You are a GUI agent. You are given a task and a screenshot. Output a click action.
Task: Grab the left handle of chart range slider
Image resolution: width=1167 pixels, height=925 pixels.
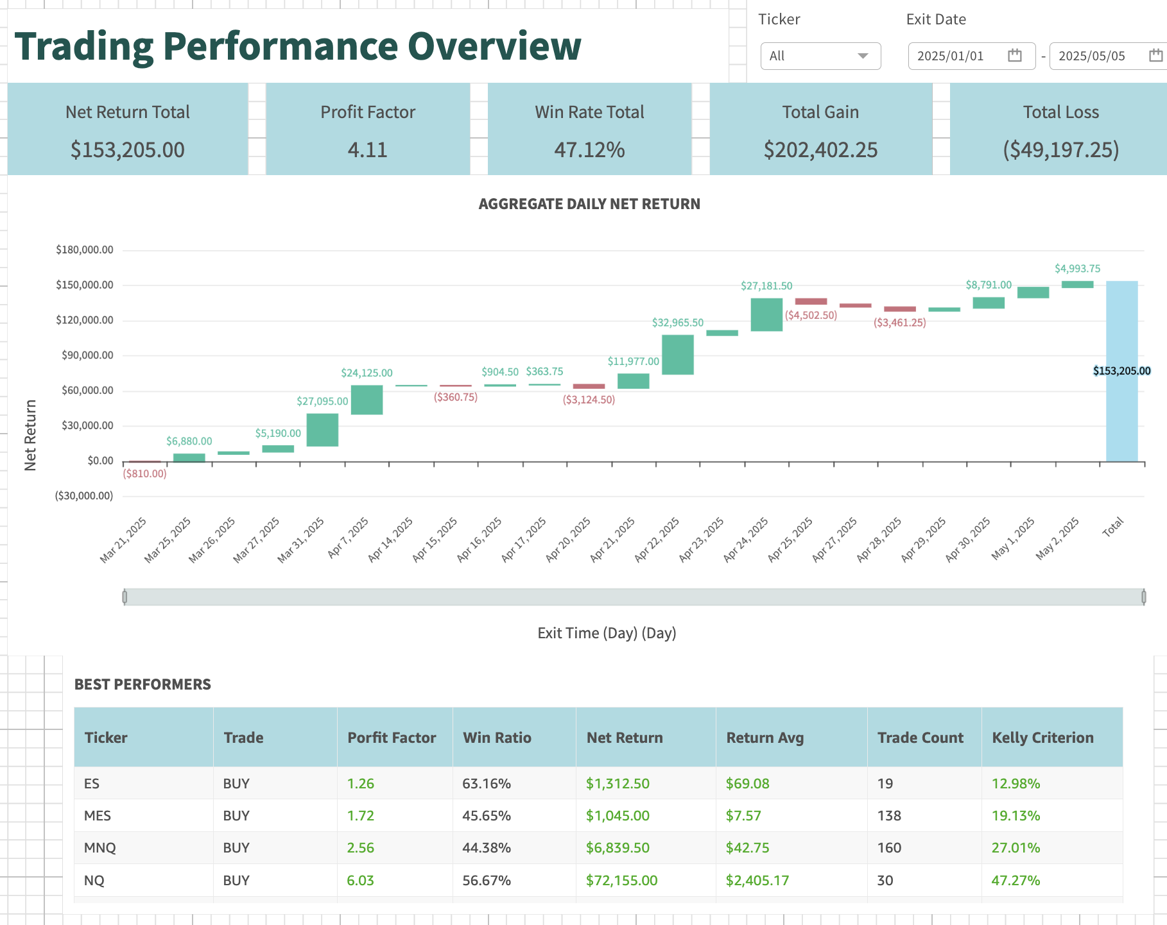pos(125,597)
